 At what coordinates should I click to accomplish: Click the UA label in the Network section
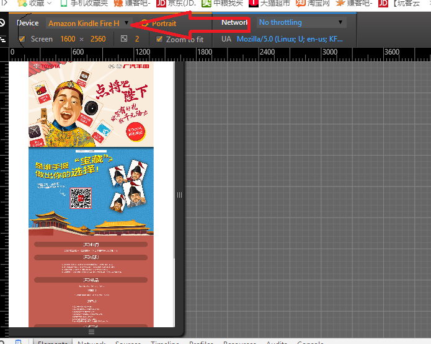226,39
